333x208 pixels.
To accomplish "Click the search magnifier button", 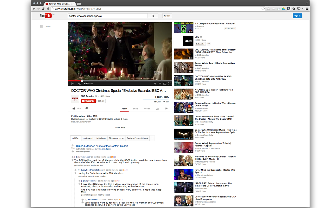I will [153, 16].
